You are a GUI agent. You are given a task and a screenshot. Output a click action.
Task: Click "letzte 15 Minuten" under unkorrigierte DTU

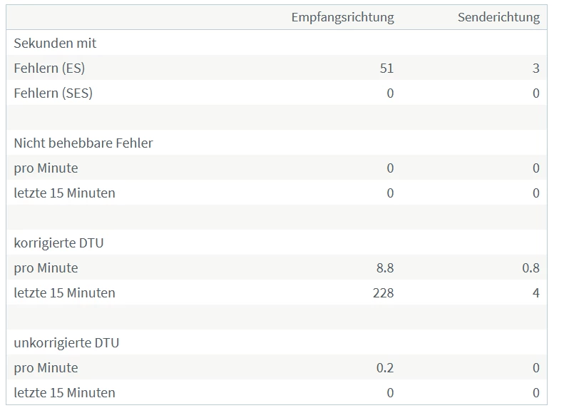(64, 393)
